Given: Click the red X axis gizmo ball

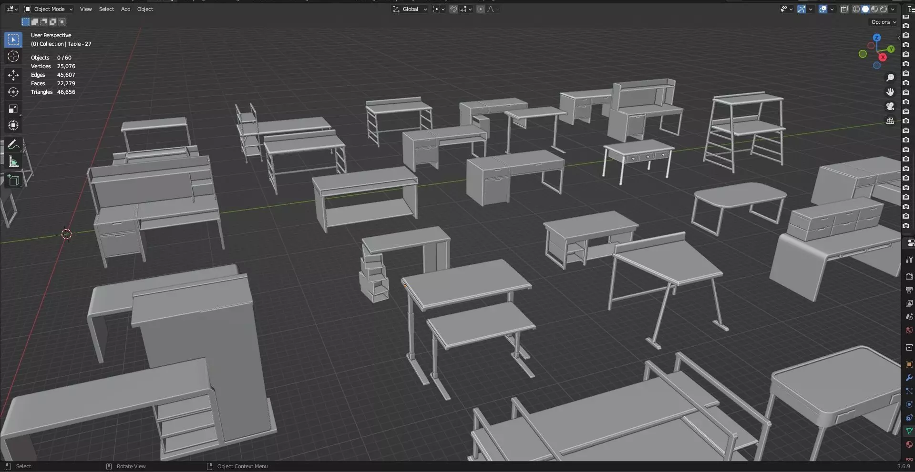Looking at the screenshot, I should 883,57.
